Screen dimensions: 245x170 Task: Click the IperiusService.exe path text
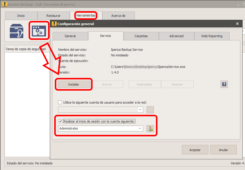point(148,67)
